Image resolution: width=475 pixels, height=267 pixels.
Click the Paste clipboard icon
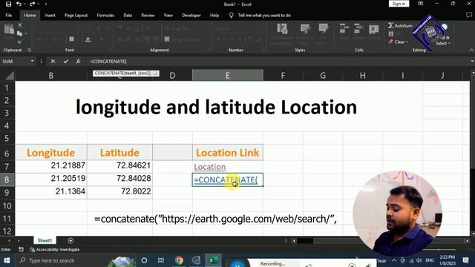click(x=9, y=30)
